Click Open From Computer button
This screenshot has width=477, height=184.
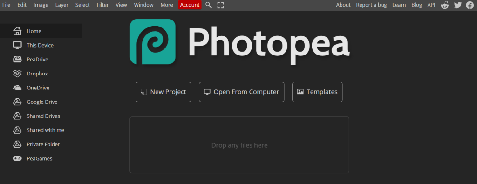pyautogui.click(x=242, y=92)
